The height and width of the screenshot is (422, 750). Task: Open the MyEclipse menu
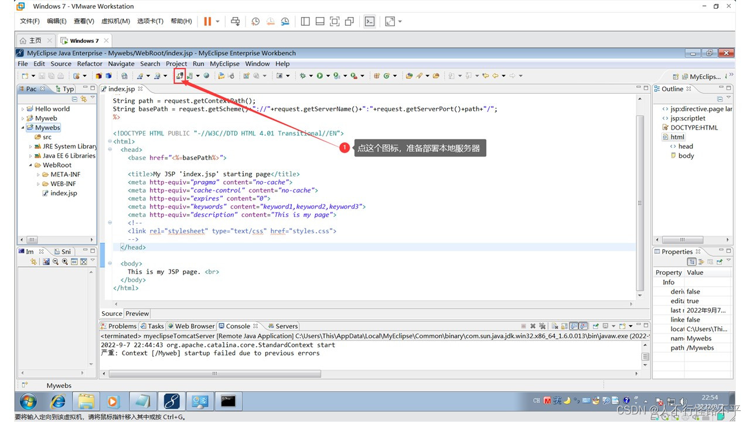[224, 64]
